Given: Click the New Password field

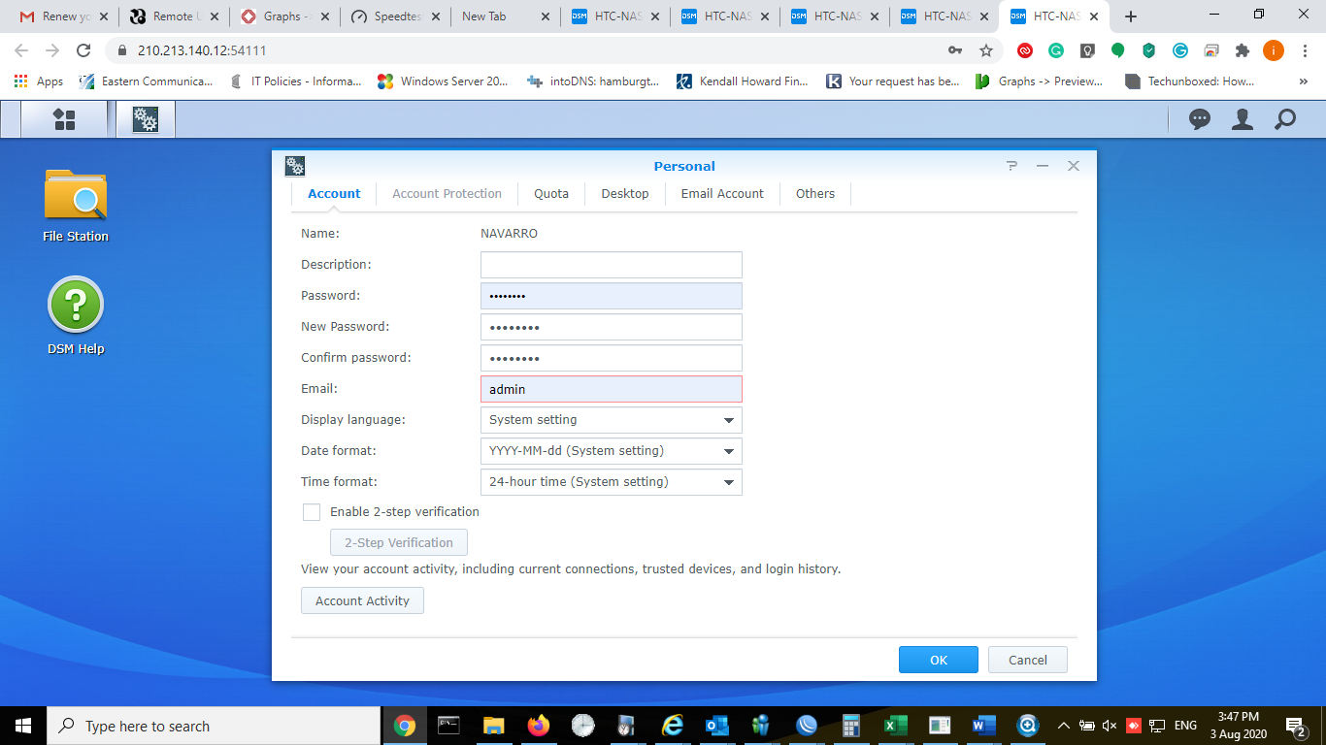Looking at the screenshot, I should 612,327.
